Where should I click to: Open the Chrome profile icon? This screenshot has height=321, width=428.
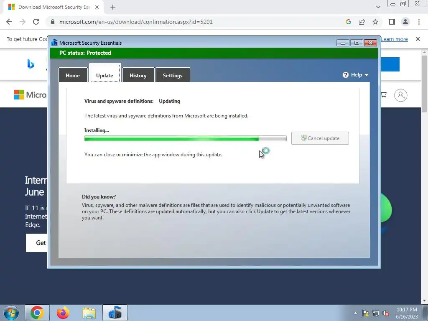pos(405,22)
